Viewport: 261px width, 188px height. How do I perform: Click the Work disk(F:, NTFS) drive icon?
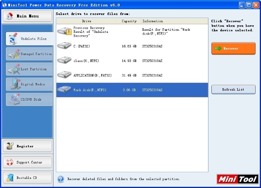coord(64,89)
